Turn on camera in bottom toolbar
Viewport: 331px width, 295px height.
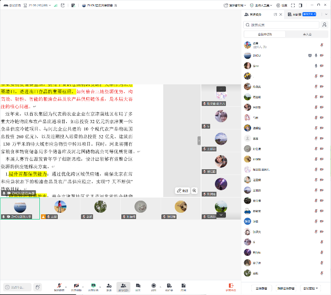76,286
